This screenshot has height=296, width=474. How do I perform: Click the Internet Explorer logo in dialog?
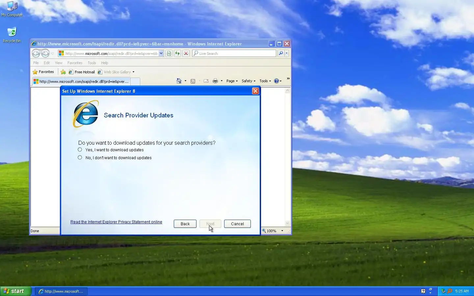pos(86,114)
